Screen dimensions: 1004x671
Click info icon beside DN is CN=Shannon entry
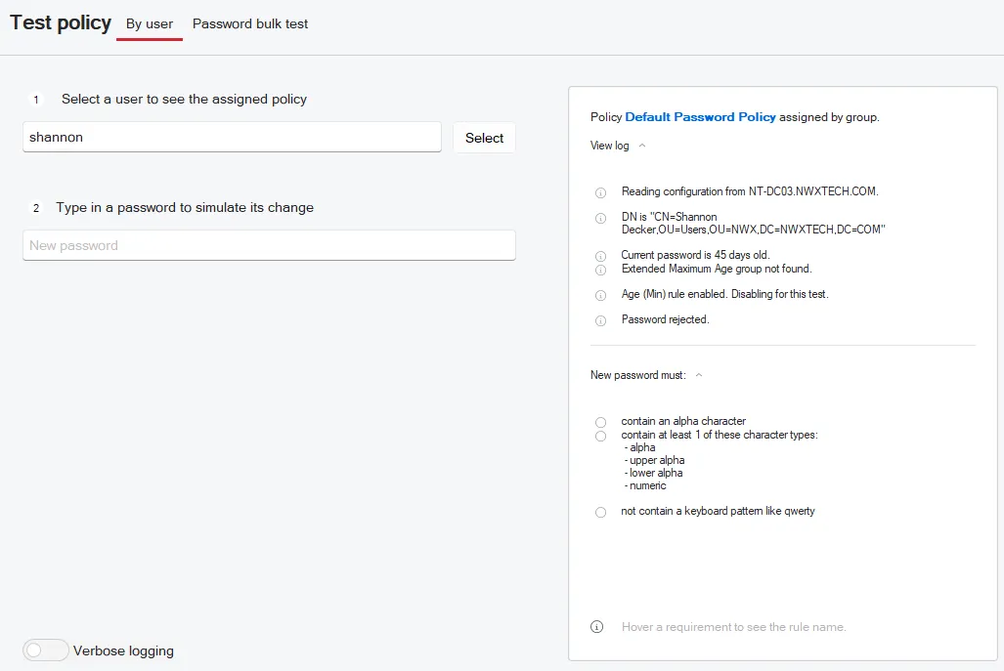click(600, 218)
